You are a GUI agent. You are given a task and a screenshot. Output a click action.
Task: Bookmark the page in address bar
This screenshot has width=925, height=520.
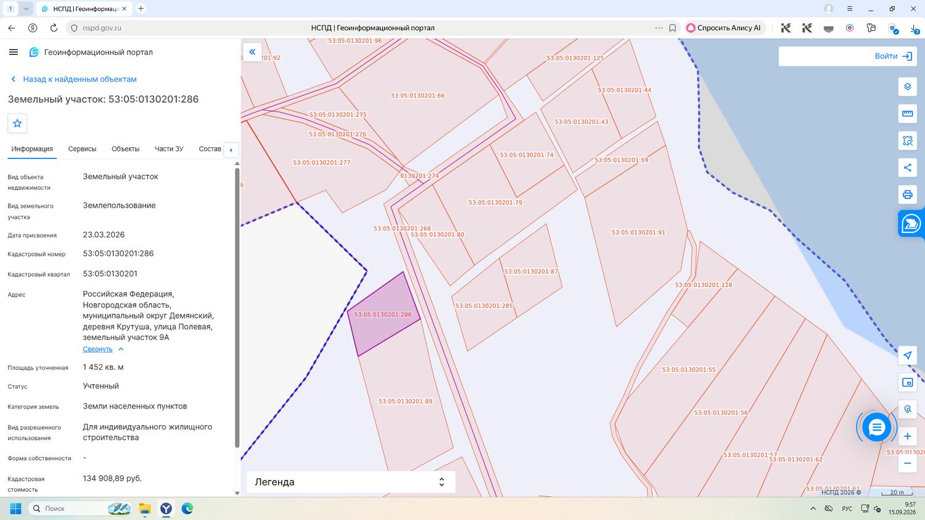pyautogui.click(x=672, y=28)
